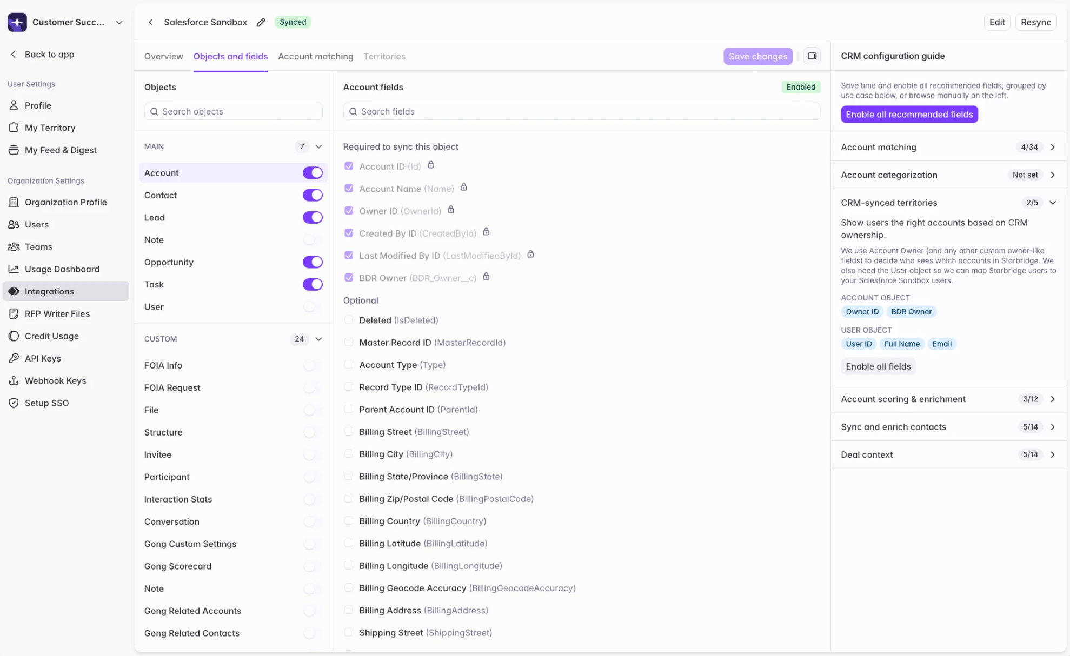Click the Back to app link
Viewport: 1070px width, 656px height.
pos(49,54)
